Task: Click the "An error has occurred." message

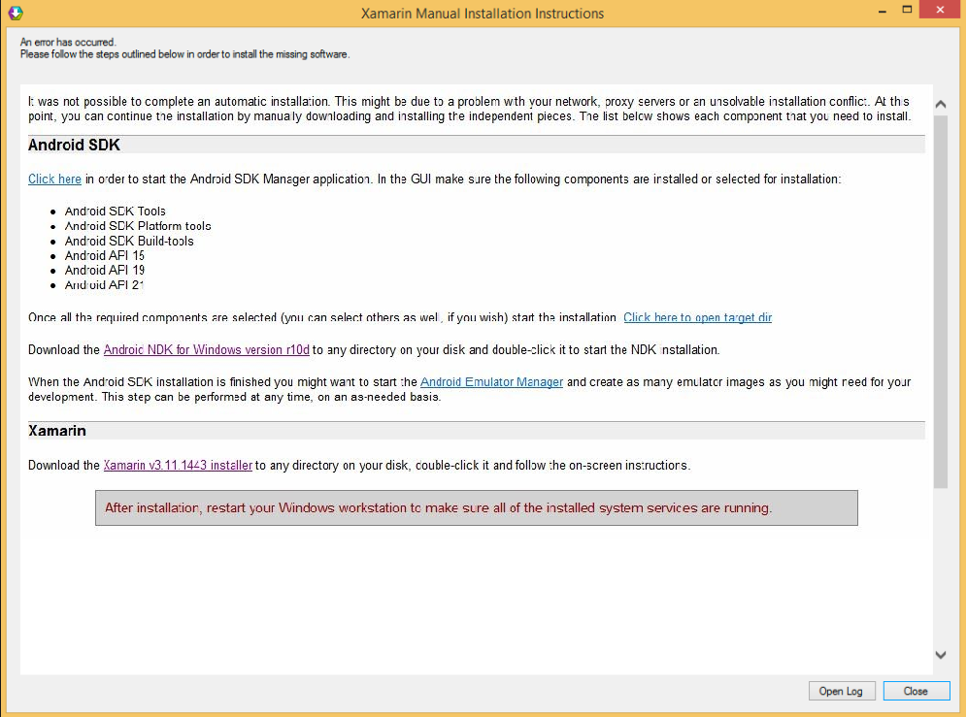Action: [68, 42]
